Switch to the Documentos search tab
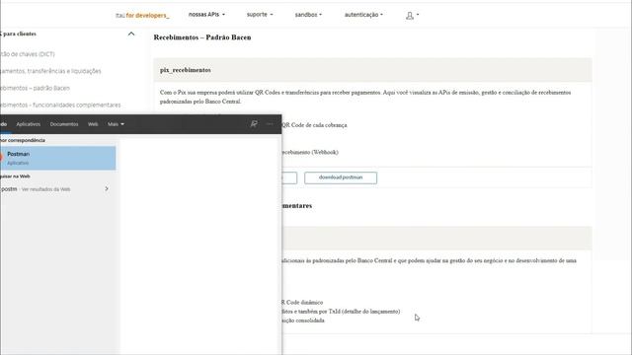This screenshot has height=355, width=632. click(x=64, y=124)
